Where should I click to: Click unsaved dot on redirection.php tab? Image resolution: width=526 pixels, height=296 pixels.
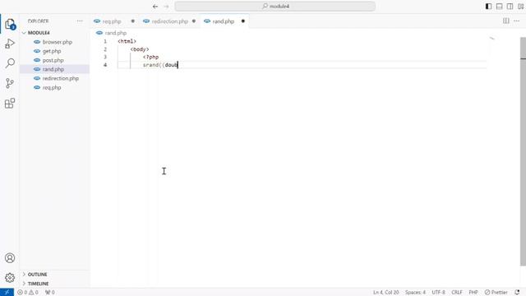pyautogui.click(x=194, y=21)
